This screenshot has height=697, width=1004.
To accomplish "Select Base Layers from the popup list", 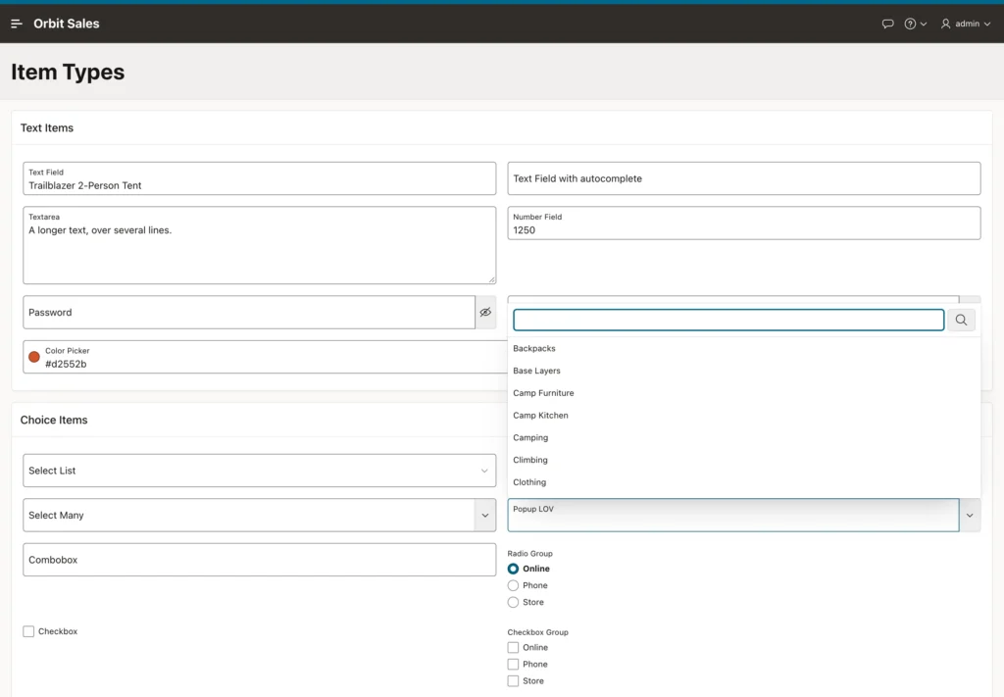I will 744,371.
